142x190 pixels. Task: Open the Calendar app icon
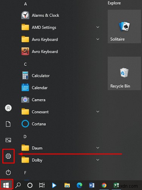[25, 87]
